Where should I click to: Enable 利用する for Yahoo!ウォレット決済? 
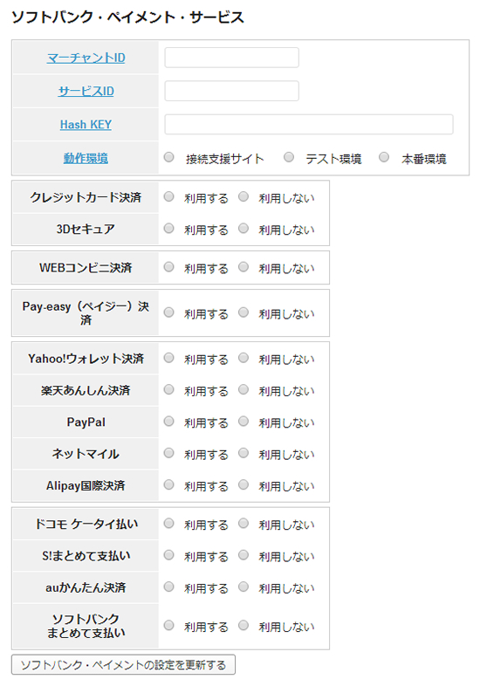click(169, 358)
